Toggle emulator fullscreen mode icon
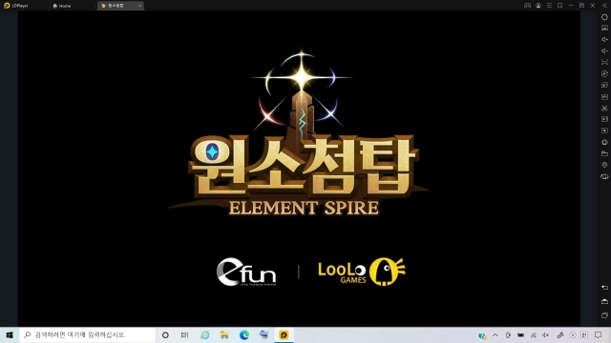This screenshot has width=611, height=343. pyautogui.click(x=604, y=62)
